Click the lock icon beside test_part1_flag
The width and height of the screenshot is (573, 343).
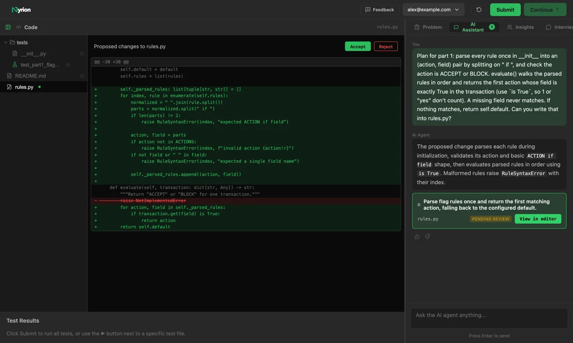[68, 65]
